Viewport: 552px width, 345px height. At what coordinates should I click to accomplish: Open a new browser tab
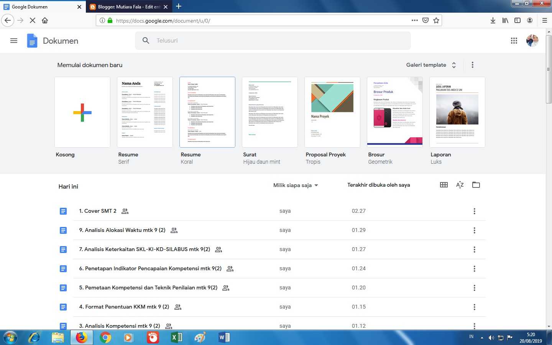point(179,6)
